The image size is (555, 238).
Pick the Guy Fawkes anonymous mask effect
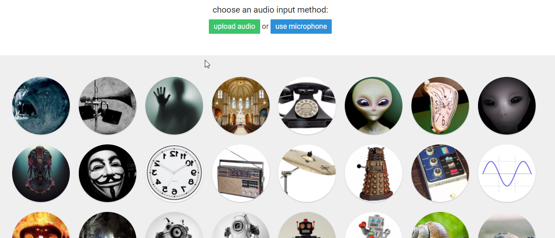108,173
